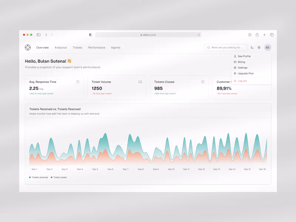Open settings via the gear icon
Viewport: 296px width, 222px height.
pos(259,47)
